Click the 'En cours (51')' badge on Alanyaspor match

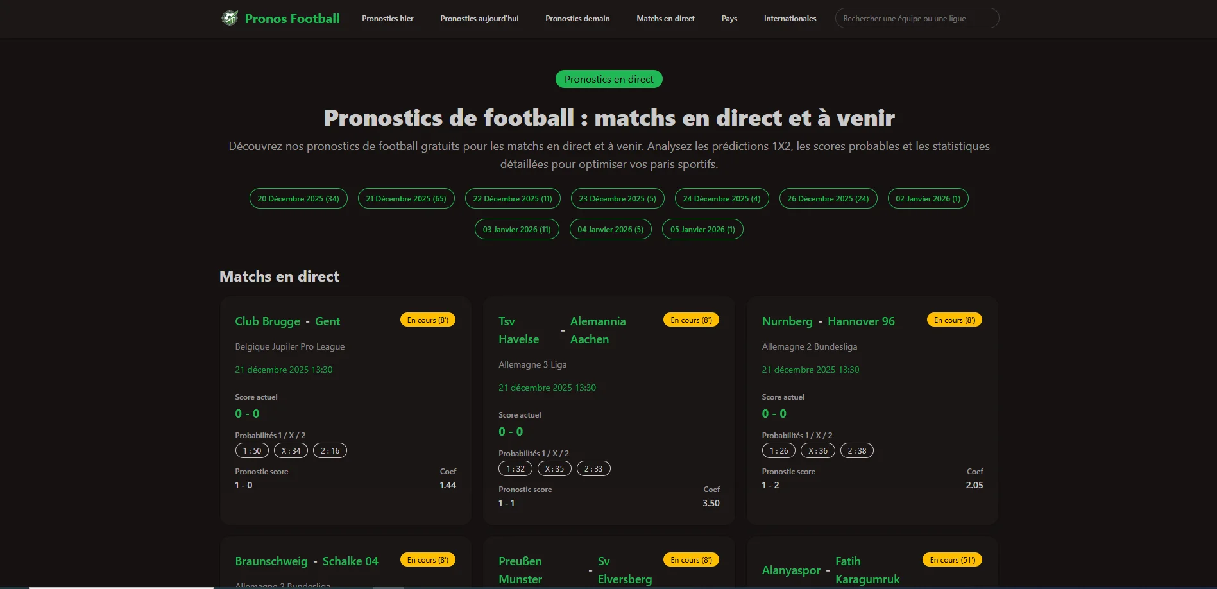951,559
